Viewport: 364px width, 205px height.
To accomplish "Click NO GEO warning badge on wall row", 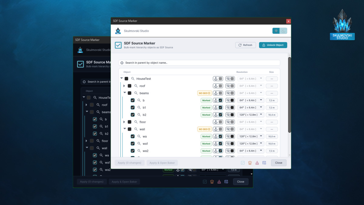I will (x=204, y=129).
